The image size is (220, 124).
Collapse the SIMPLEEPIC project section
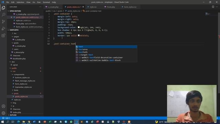click(x=14, y=30)
